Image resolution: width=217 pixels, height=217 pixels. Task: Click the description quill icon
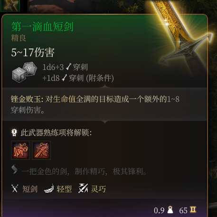[15, 169]
